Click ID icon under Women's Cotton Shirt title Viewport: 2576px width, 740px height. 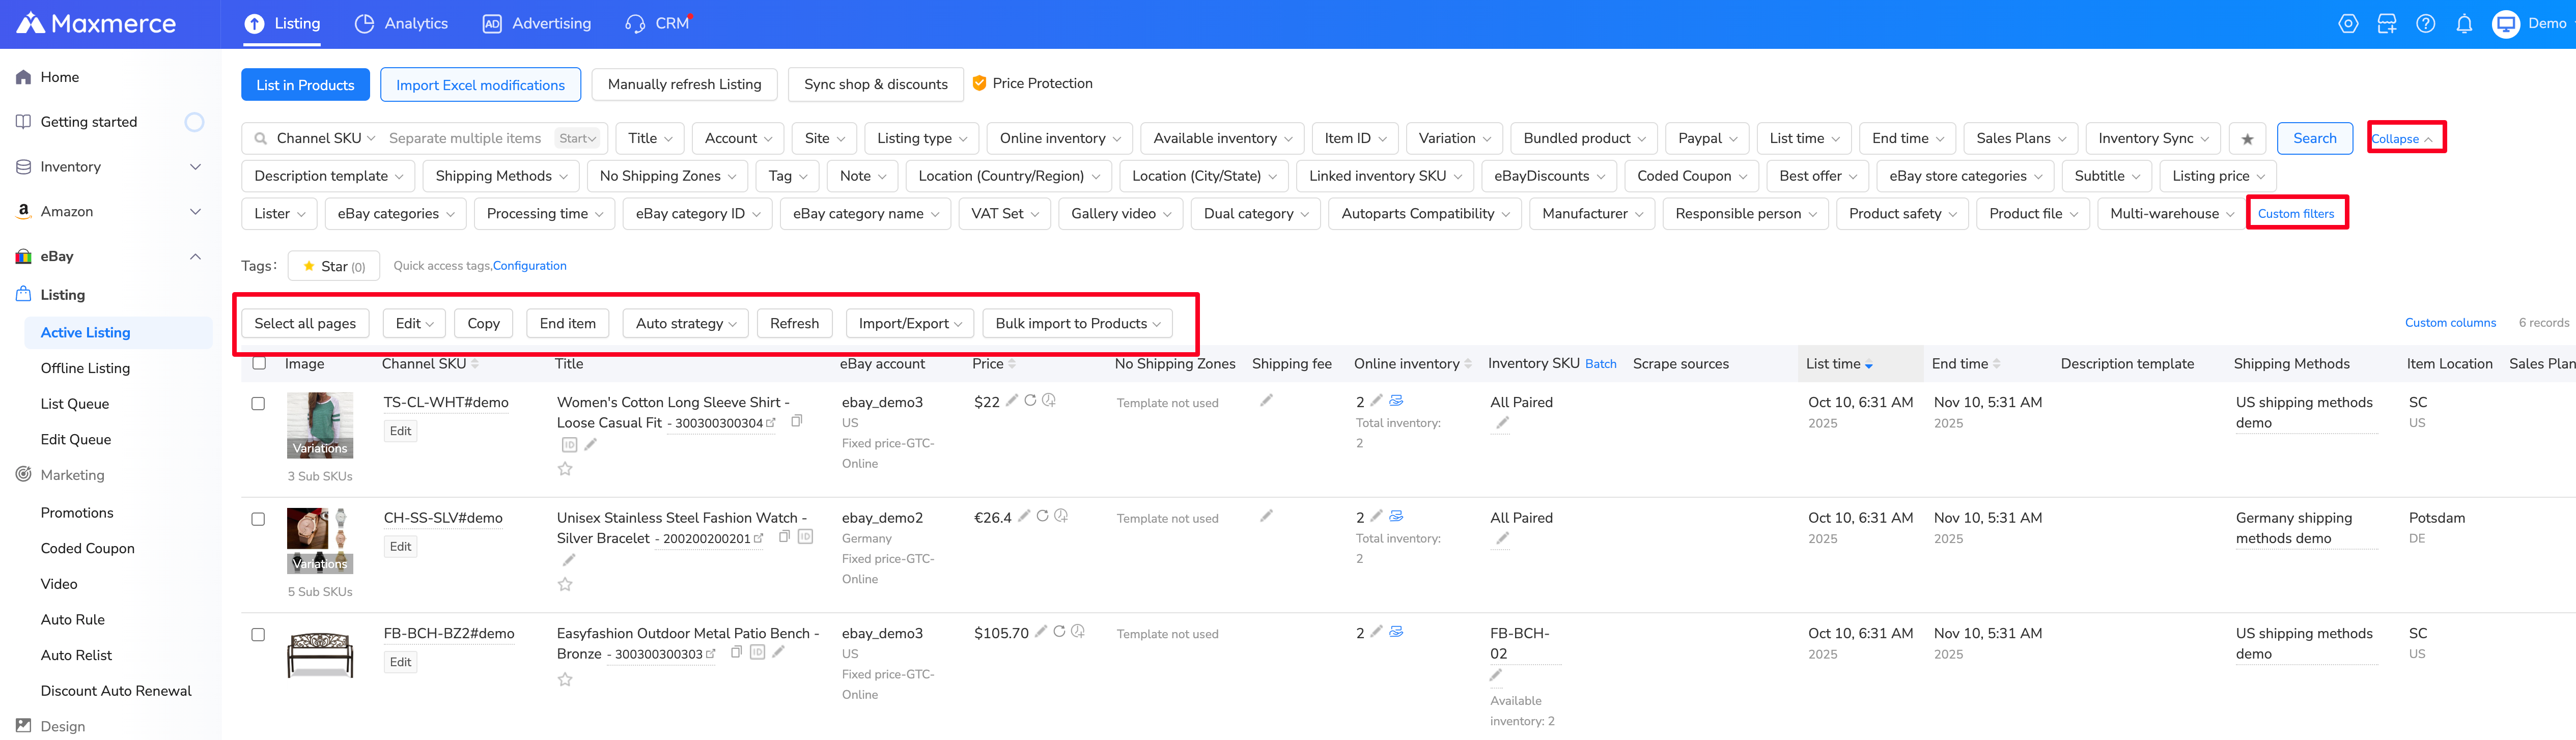(569, 445)
